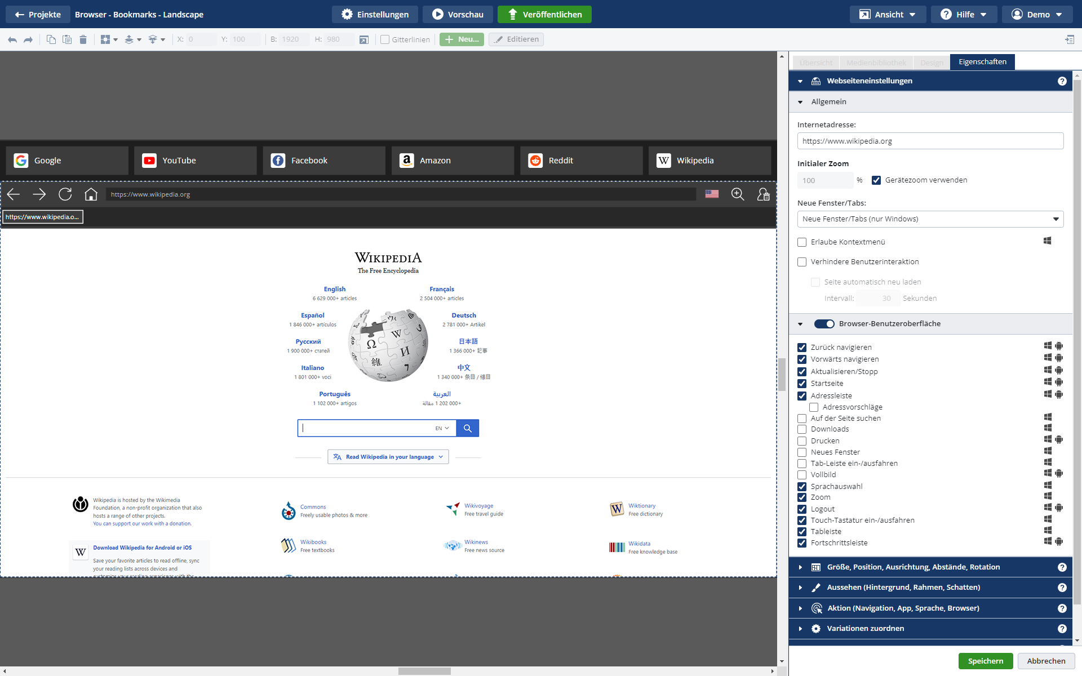Switch to the Design tab
This screenshot has width=1082, height=676.
(x=931, y=63)
